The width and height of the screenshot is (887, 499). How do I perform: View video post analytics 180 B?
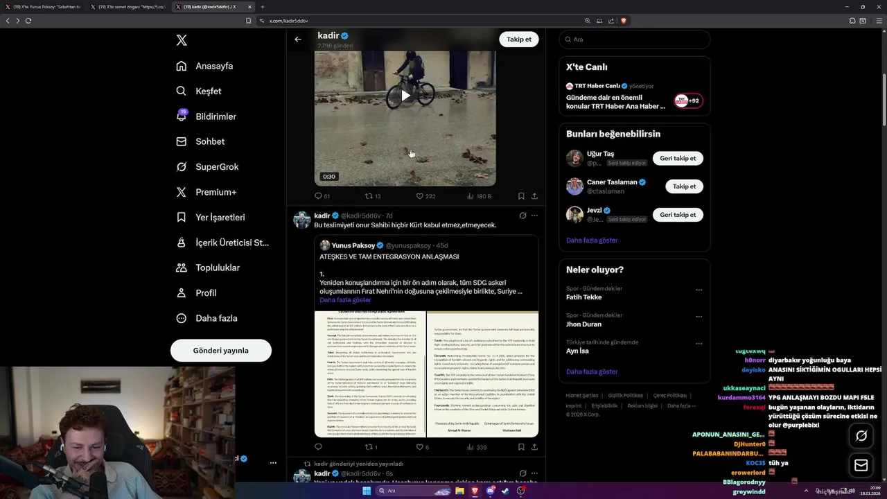479,196
